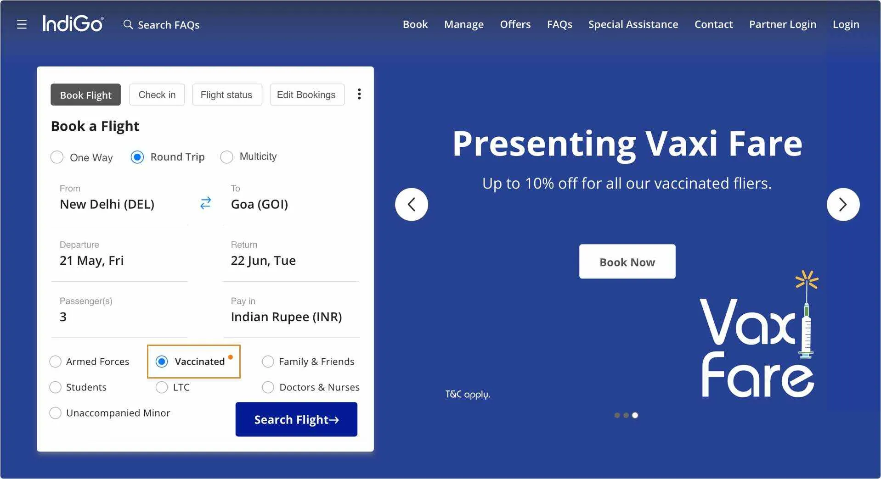Click the Search FAQs magnifier icon
Viewport: 881px width, 479px height.
[x=128, y=24]
